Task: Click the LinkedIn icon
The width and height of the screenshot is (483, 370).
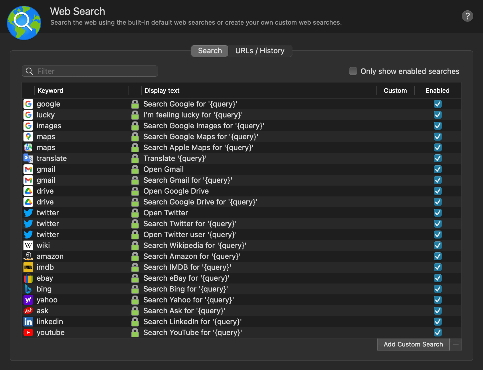Action: [28, 322]
